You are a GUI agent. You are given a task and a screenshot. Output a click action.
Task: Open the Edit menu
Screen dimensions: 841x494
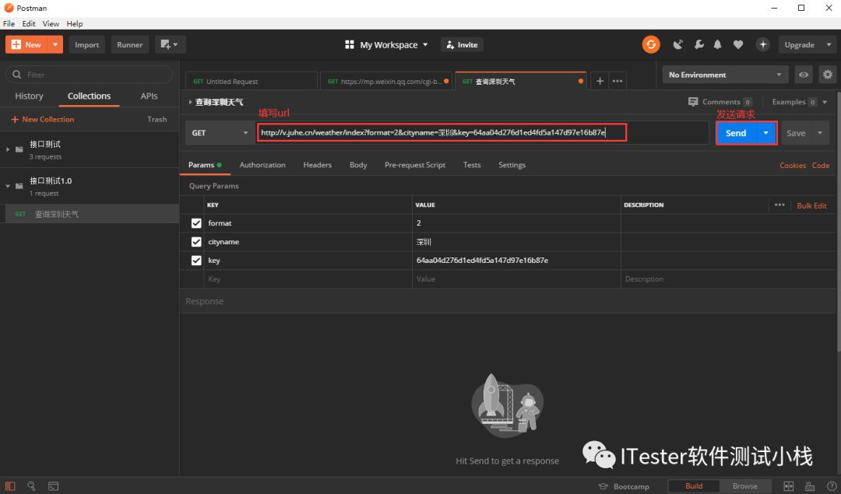click(x=29, y=23)
